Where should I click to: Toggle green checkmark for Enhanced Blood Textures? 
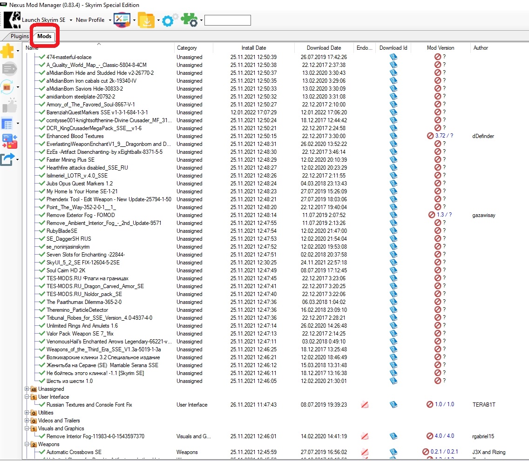pyautogui.click(x=42, y=136)
